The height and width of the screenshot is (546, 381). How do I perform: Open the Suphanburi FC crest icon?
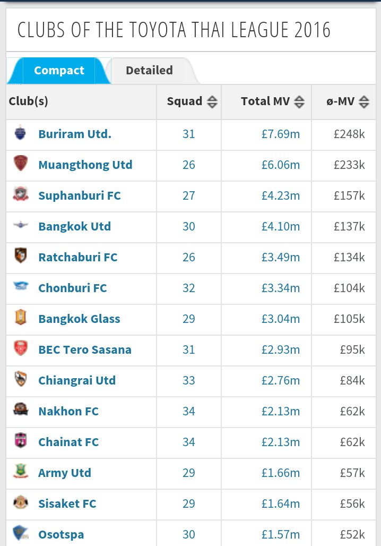tap(21, 194)
